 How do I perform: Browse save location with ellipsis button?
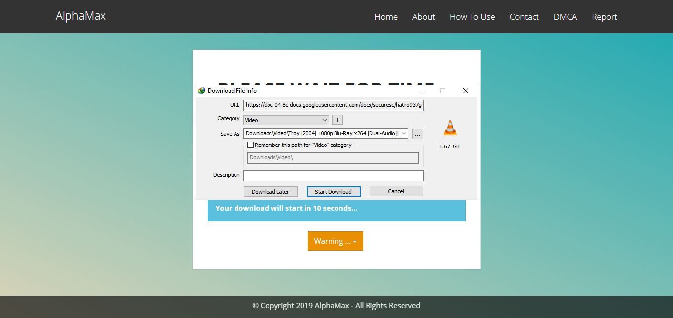click(417, 134)
